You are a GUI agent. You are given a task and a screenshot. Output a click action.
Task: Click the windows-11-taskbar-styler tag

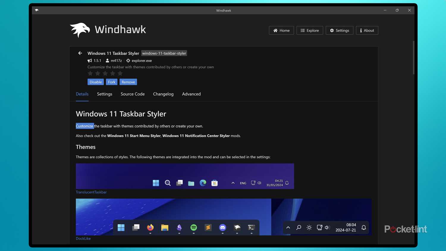(x=164, y=53)
